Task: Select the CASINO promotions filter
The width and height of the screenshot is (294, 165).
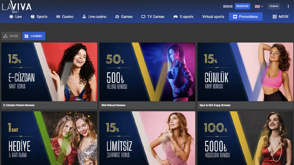Action: (x=34, y=36)
